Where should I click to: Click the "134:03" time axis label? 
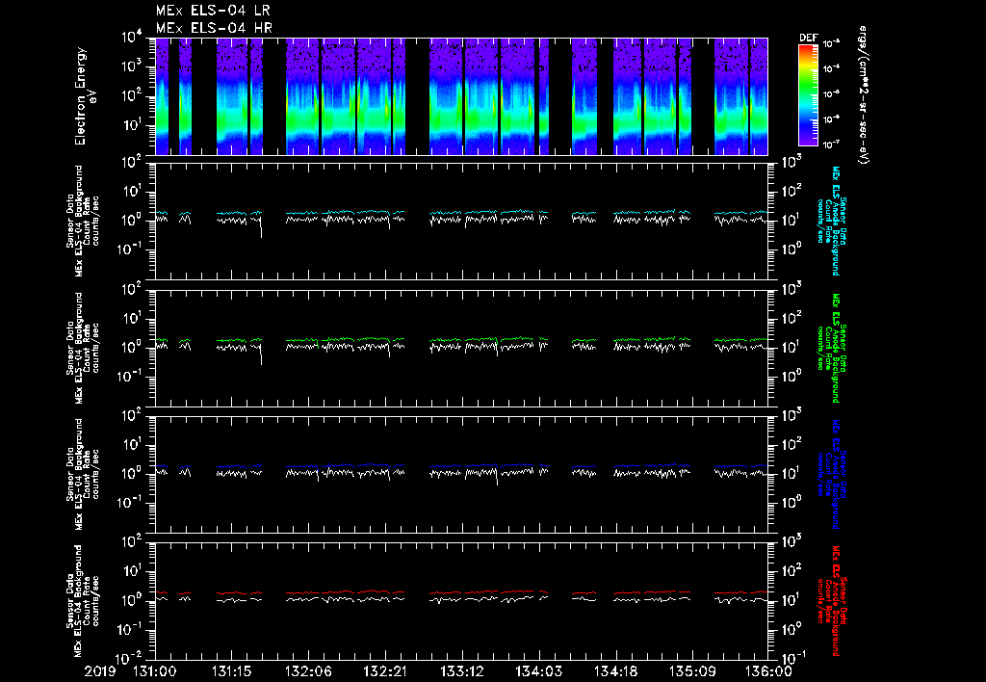(538, 671)
